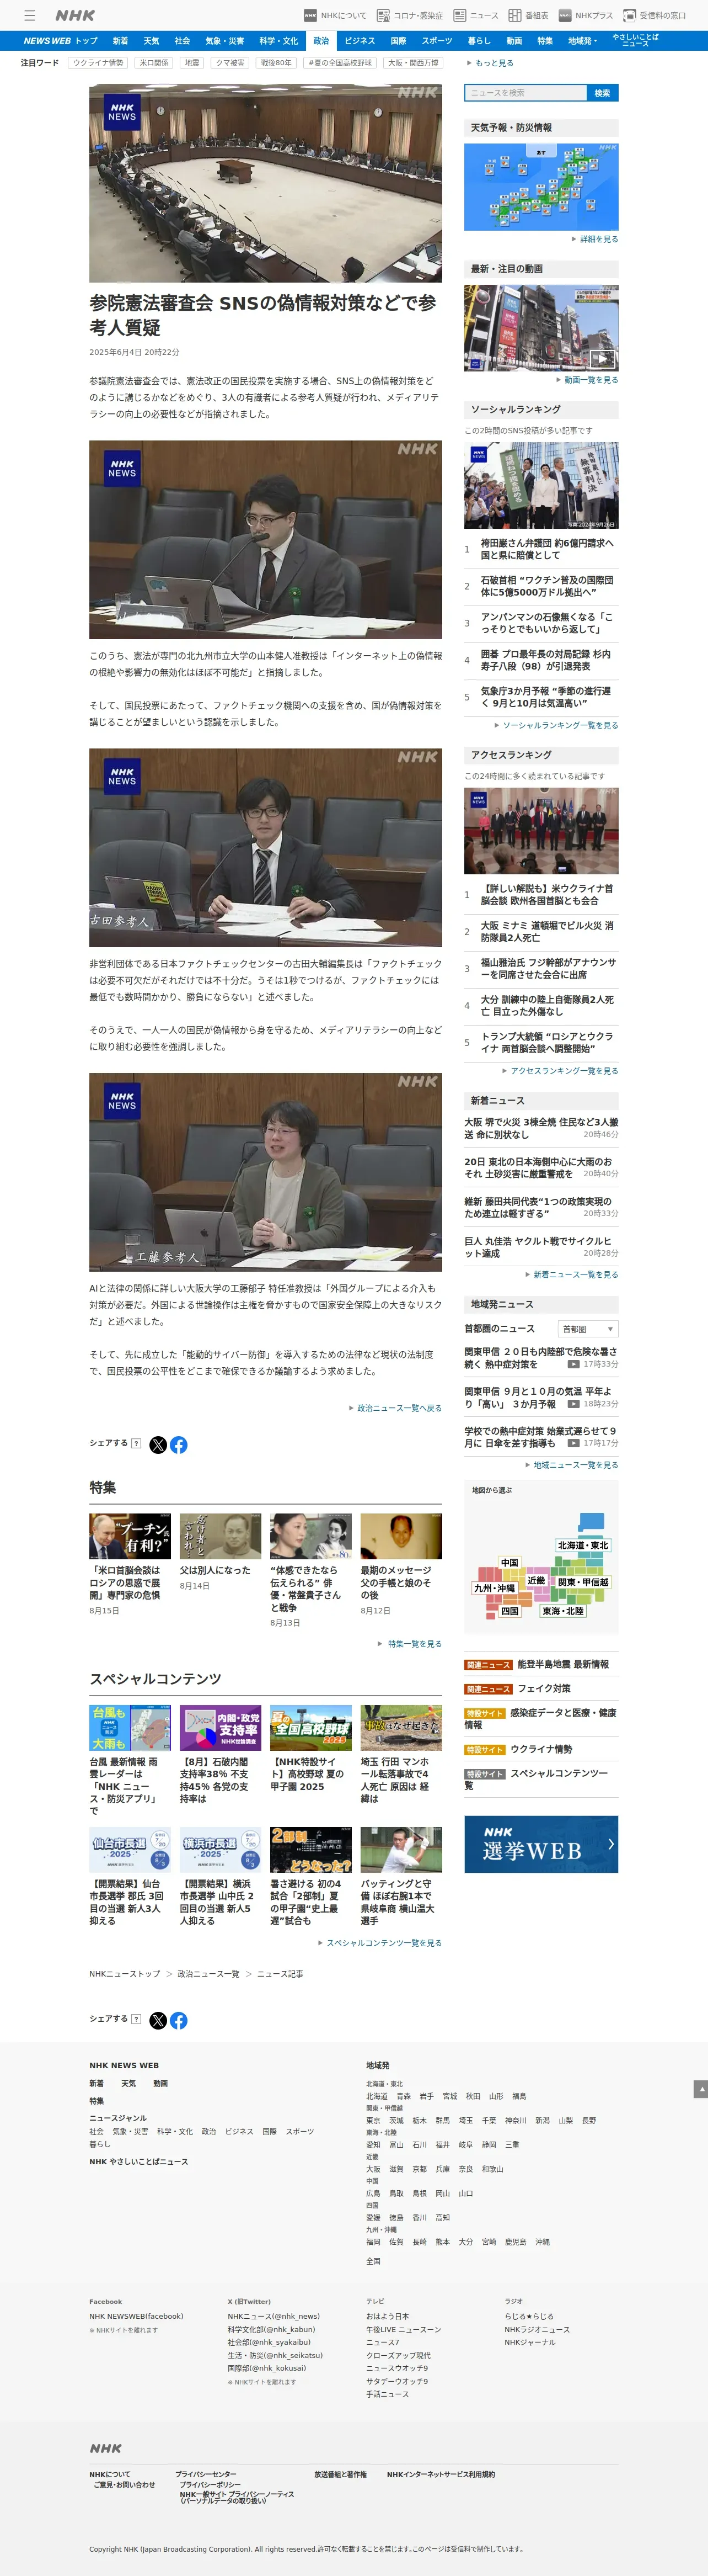Open the hamburger menu icon
This screenshot has width=708, height=2576.
point(30,15)
